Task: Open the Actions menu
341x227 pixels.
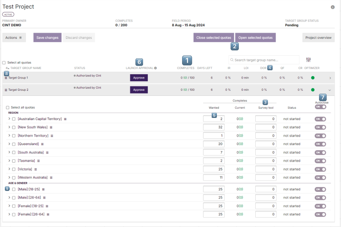Action: [14, 38]
